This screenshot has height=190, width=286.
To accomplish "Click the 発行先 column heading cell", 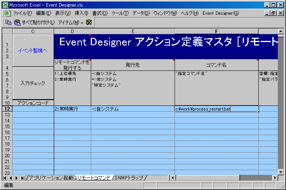I will click(133, 65).
